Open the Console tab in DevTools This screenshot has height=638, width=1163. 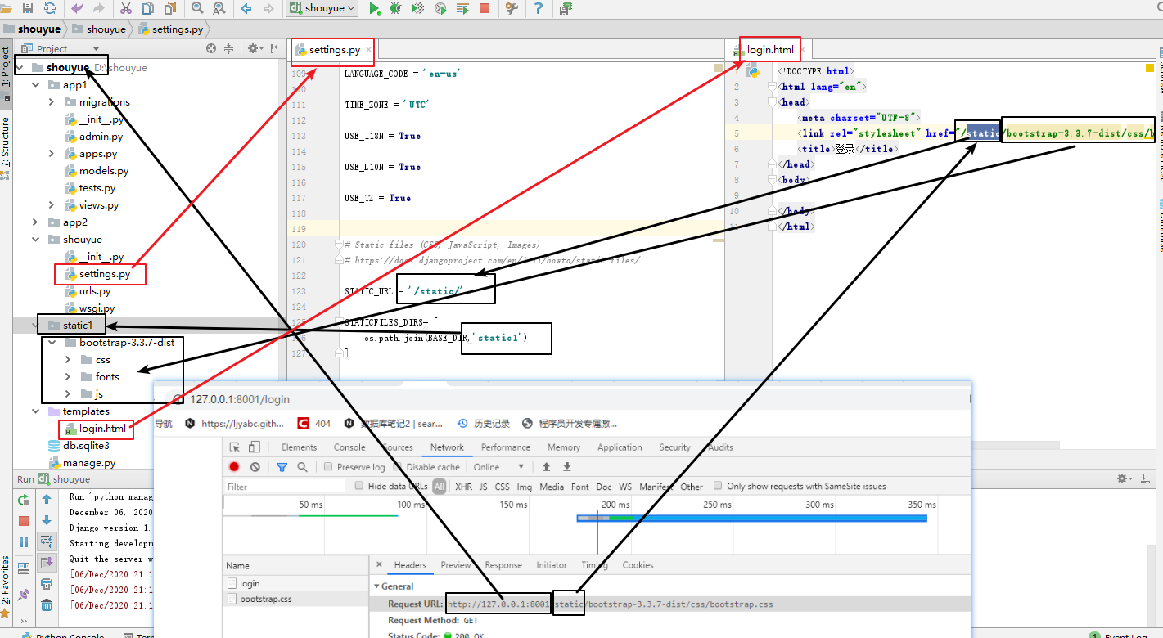pos(349,447)
